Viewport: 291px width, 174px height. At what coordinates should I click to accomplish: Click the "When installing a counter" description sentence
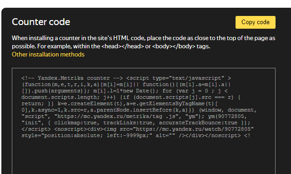[x=144, y=42]
